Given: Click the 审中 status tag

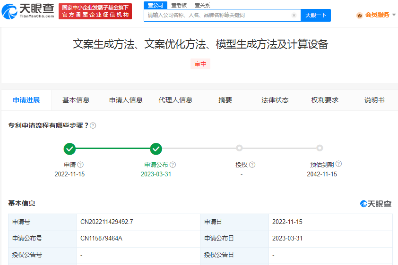Looking at the screenshot, I should point(200,64).
